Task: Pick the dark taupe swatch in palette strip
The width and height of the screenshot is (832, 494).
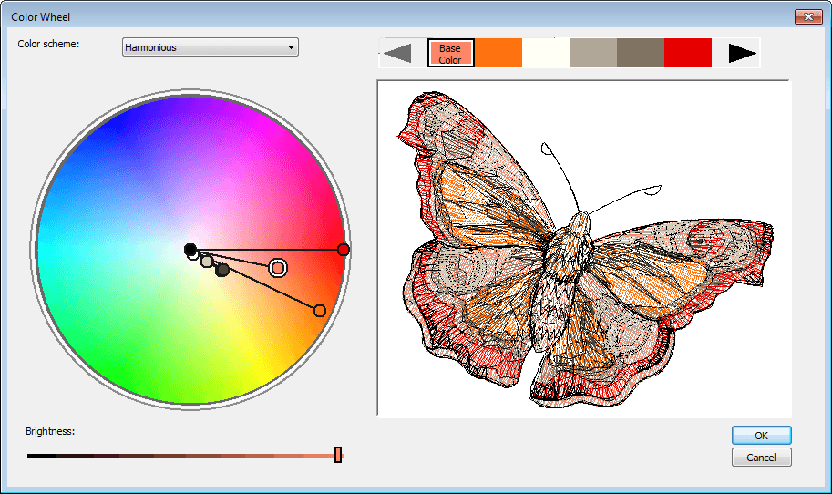Action: pyautogui.click(x=641, y=54)
